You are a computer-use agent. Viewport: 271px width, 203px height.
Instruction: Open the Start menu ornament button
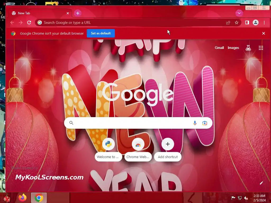[7, 198]
